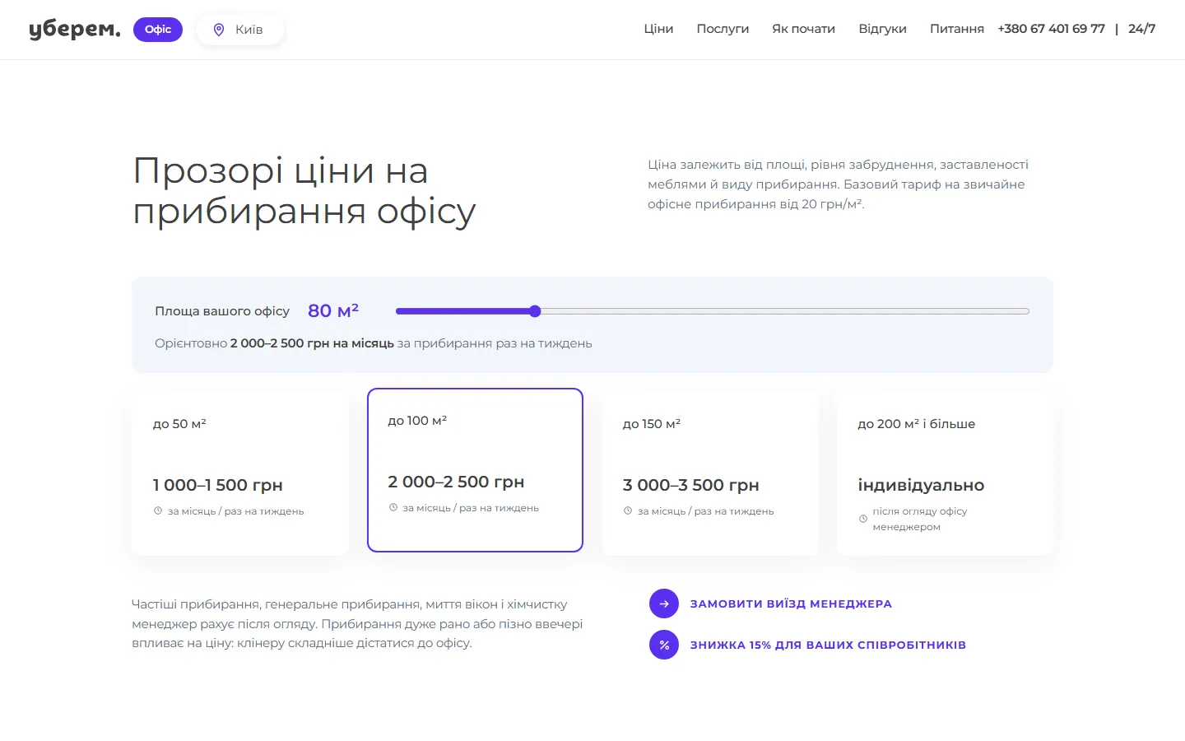1185x741 pixels.
Task: Click the ЗАМОВИТИ ВИЇЗД МЕНЕДЖЕРА link
Action: point(791,604)
